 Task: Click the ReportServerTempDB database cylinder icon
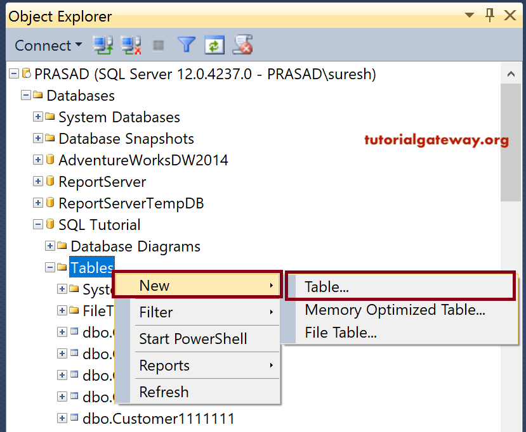pyautogui.click(x=50, y=202)
